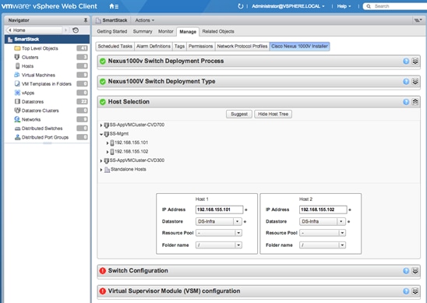The height and width of the screenshot is (303, 427).
Task: Open Host 1 Resource Pool dropdown
Action: (x=219, y=233)
